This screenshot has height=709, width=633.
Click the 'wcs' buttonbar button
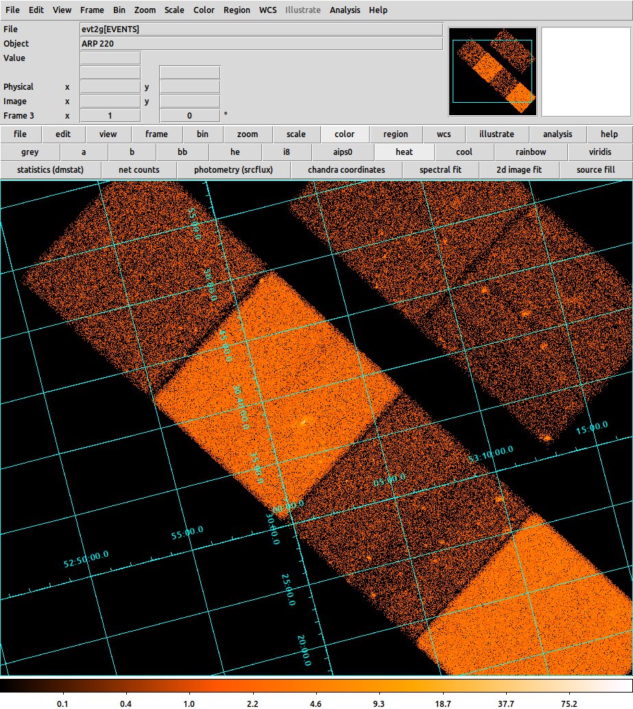pyautogui.click(x=444, y=134)
